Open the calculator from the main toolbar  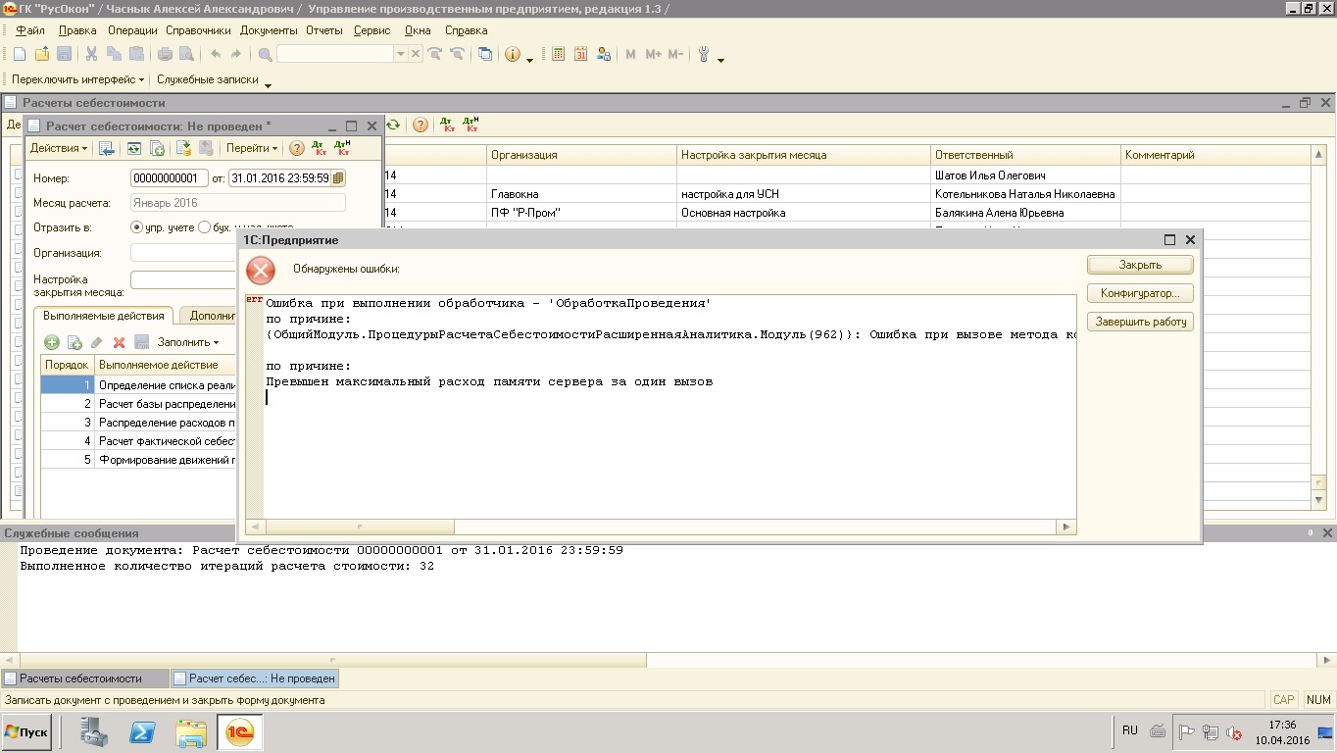[558, 55]
